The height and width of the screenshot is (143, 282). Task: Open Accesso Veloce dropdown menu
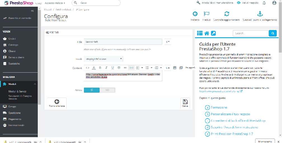coord(55,3)
